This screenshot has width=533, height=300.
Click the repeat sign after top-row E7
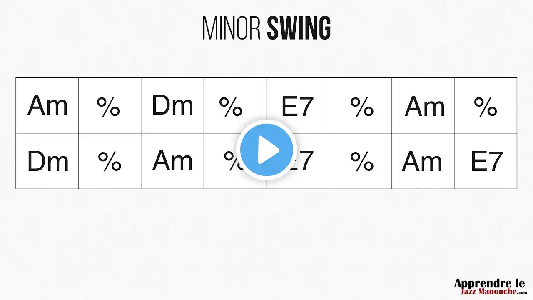click(x=361, y=107)
